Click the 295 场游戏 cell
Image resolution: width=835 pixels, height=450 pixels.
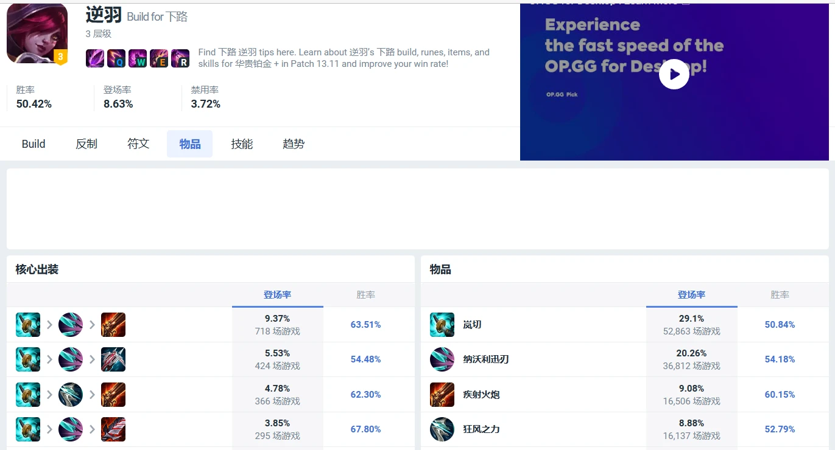point(278,436)
